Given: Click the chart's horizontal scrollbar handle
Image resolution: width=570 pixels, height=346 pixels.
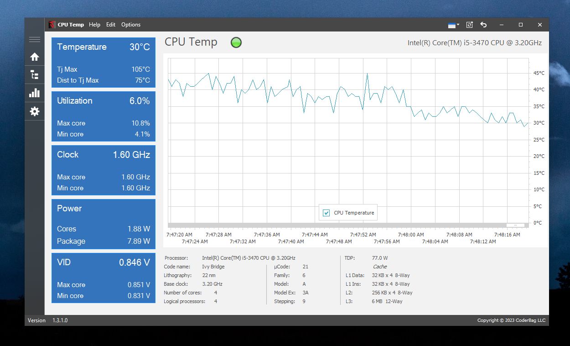Looking at the screenshot, I should (515, 225).
